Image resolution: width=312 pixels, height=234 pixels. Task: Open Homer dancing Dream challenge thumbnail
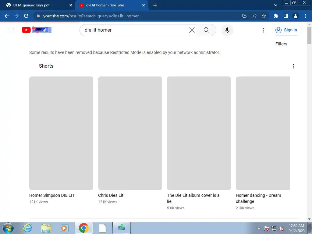pos(263,133)
